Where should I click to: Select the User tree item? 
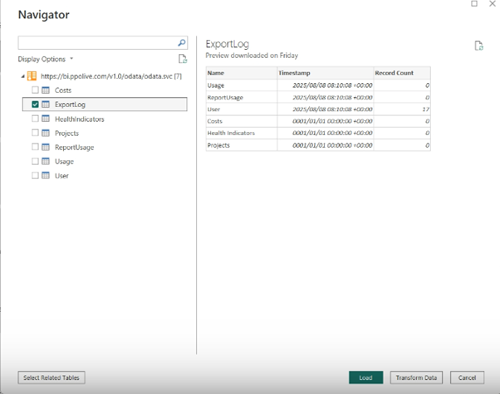[105, 176]
